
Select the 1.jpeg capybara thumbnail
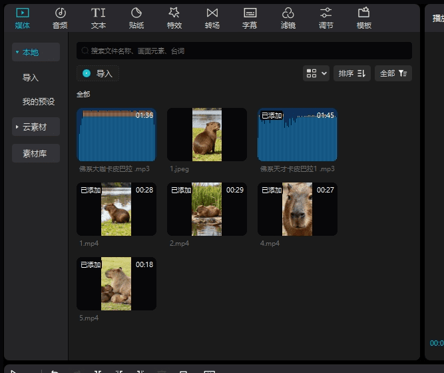(x=206, y=135)
